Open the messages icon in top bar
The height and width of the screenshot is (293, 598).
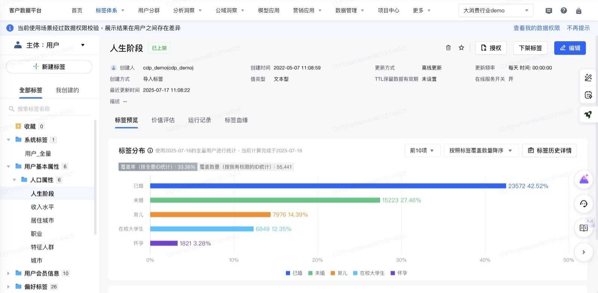(549, 10)
